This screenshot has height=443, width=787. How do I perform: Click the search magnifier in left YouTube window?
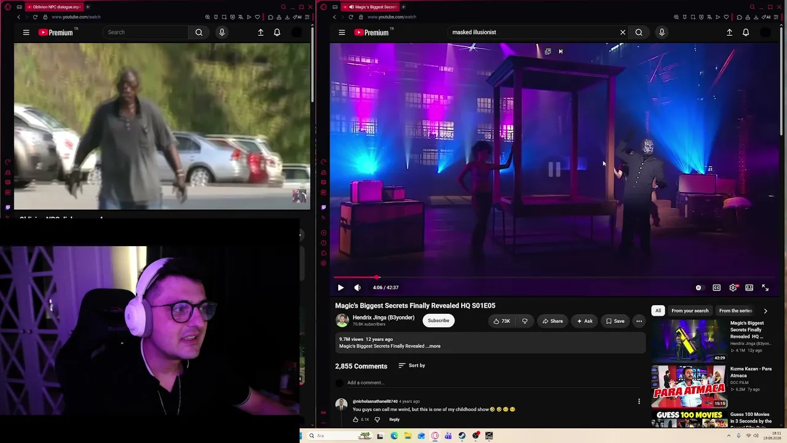(x=199, y=32)
